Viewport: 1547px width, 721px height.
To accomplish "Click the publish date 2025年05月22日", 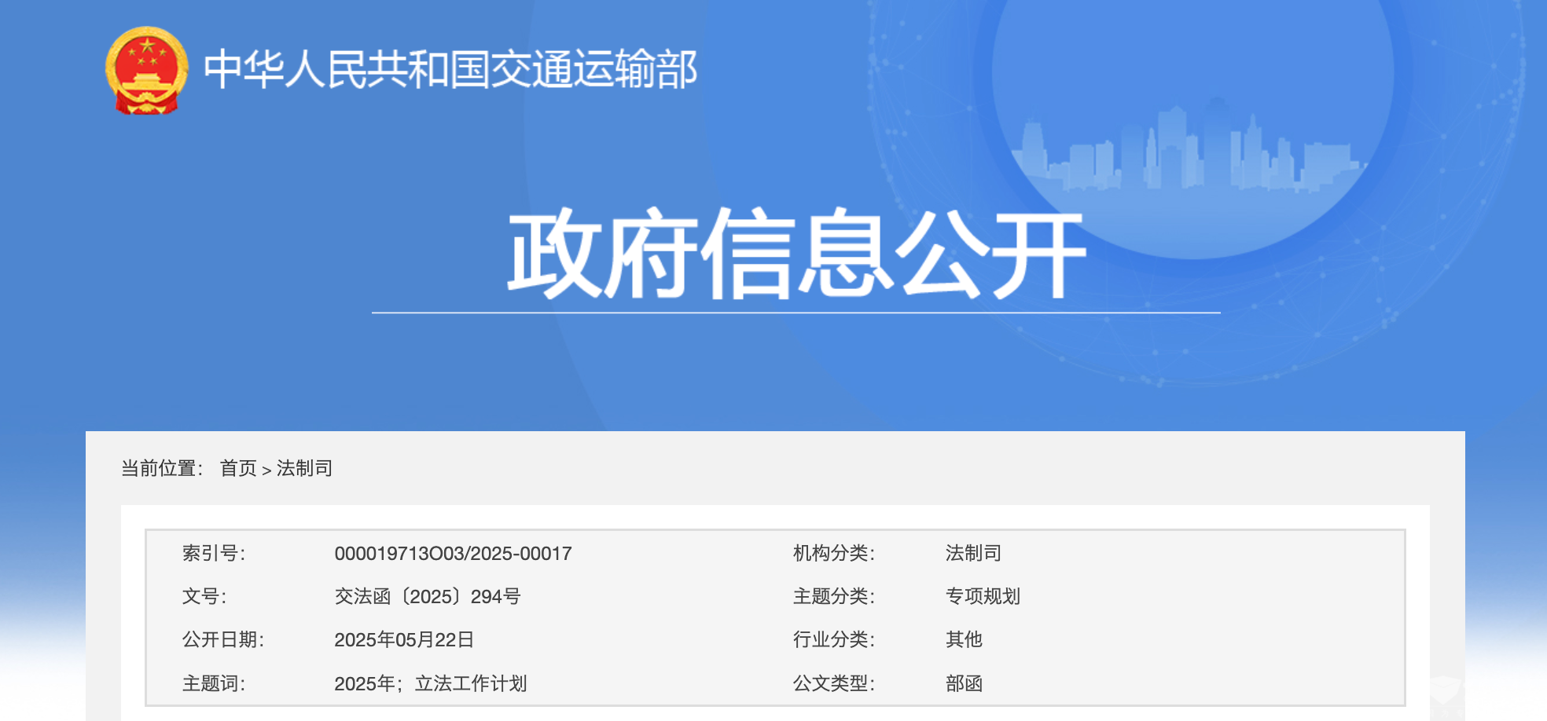I will [404, 640].
